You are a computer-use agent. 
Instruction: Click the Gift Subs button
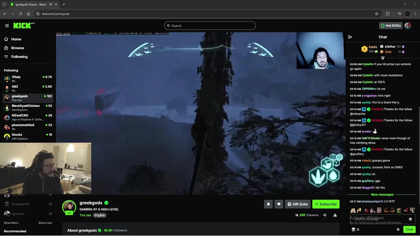(298, 204)
